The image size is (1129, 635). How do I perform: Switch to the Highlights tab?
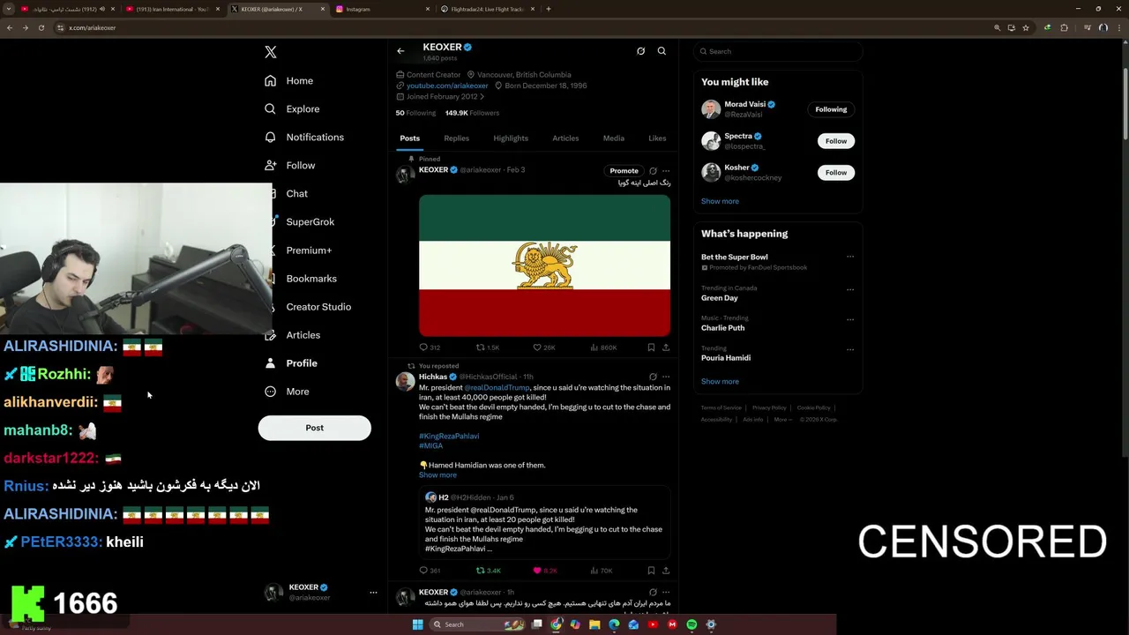[511, 138]
